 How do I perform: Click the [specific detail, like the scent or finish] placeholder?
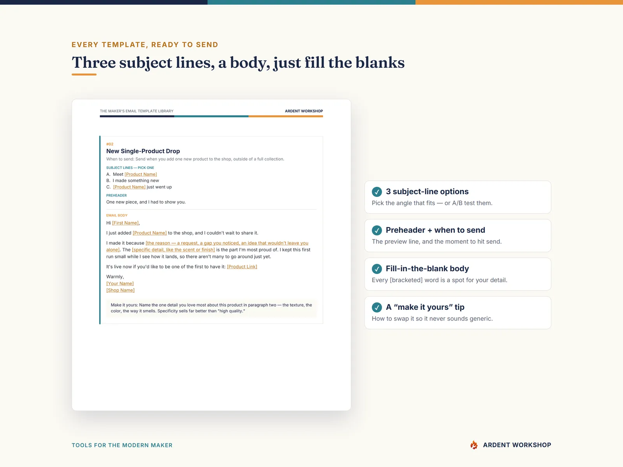[173, 249]
